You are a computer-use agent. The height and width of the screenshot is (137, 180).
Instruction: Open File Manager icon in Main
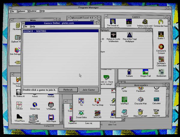point(18,25)
